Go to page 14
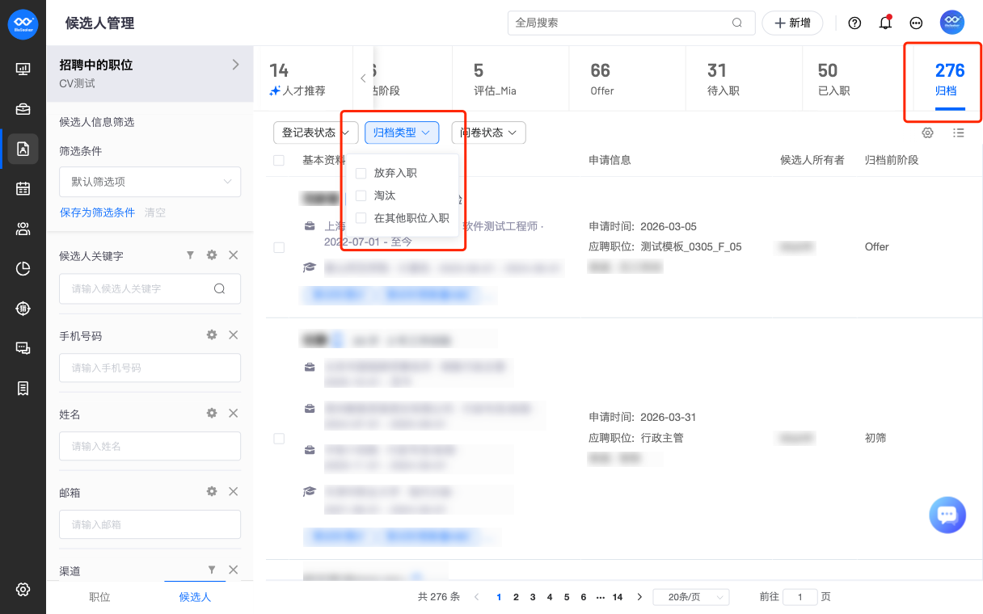 click(618, 597)
